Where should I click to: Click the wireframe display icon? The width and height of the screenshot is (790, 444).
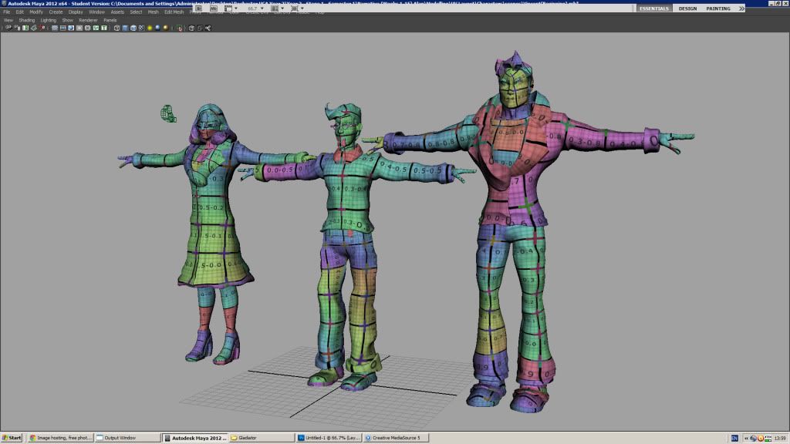click(x=117, y=29)
